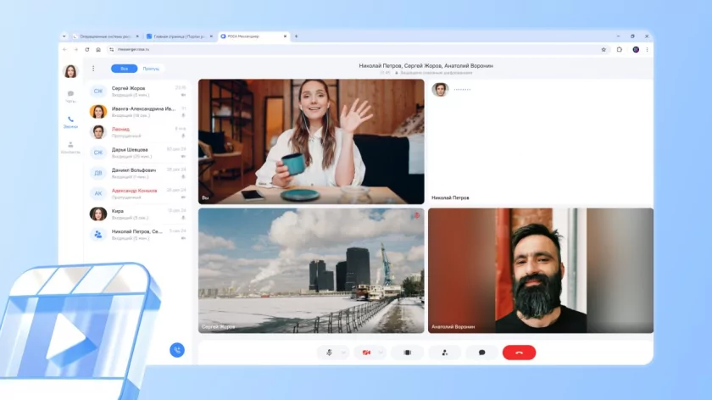Open the Contacts section in sidebar

(x=70, y=147)
